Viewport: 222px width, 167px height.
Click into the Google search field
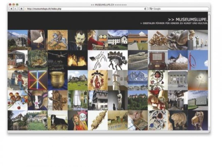pyautogui.click(x=179, y=9)
